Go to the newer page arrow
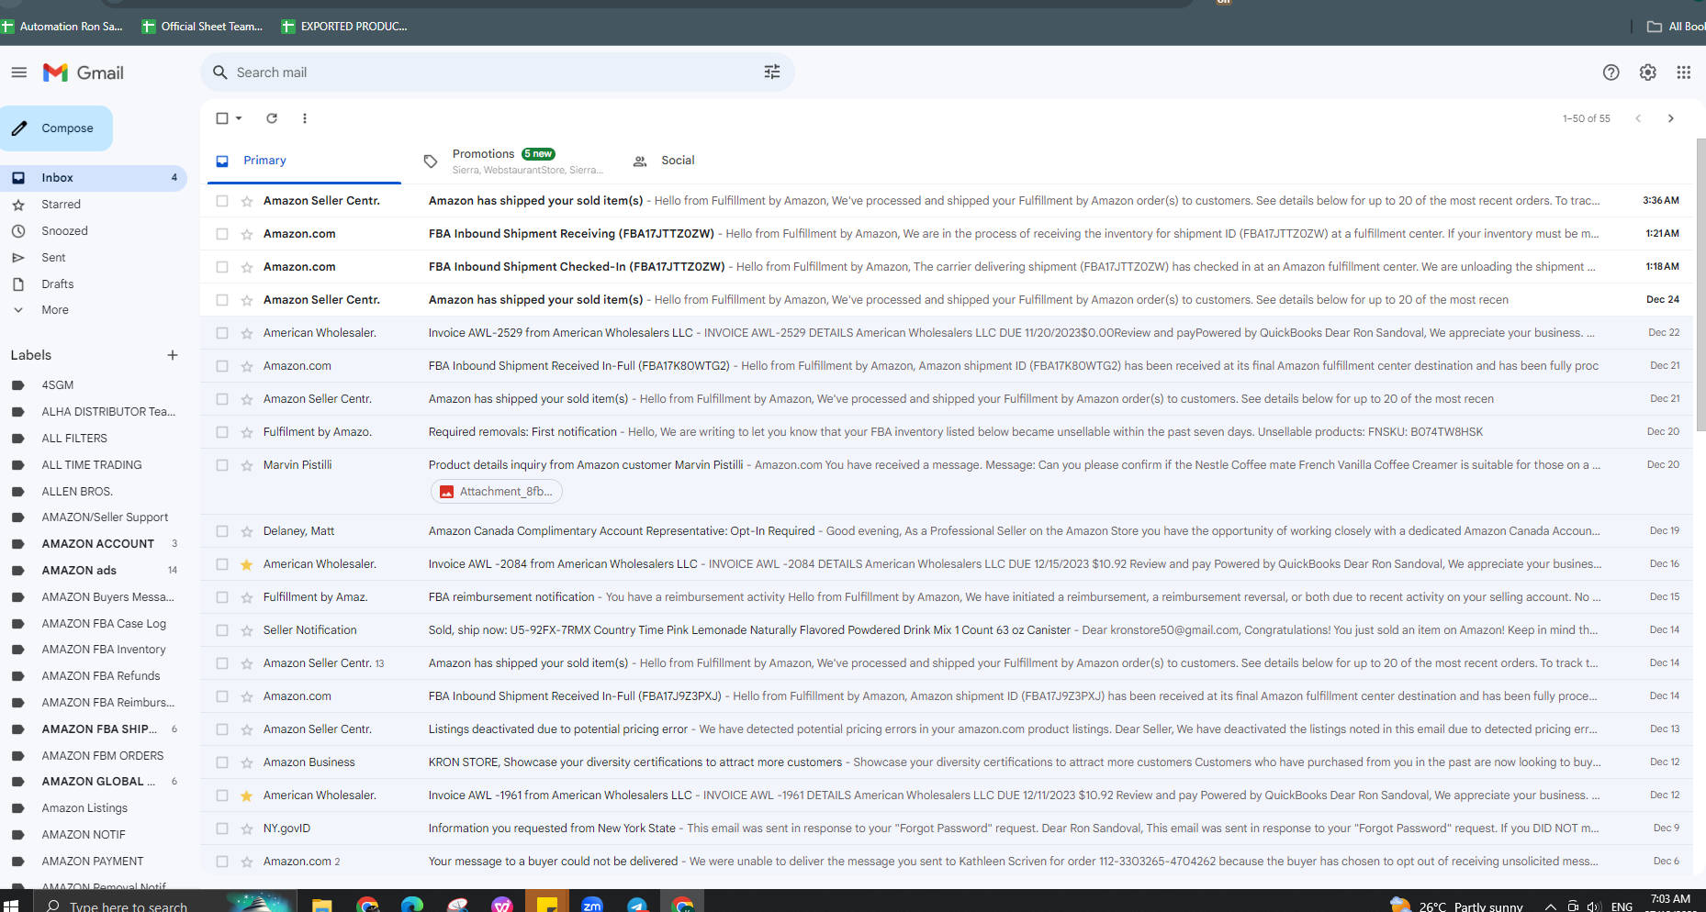Screen dimensions: 1706x912 point(1638,118)
